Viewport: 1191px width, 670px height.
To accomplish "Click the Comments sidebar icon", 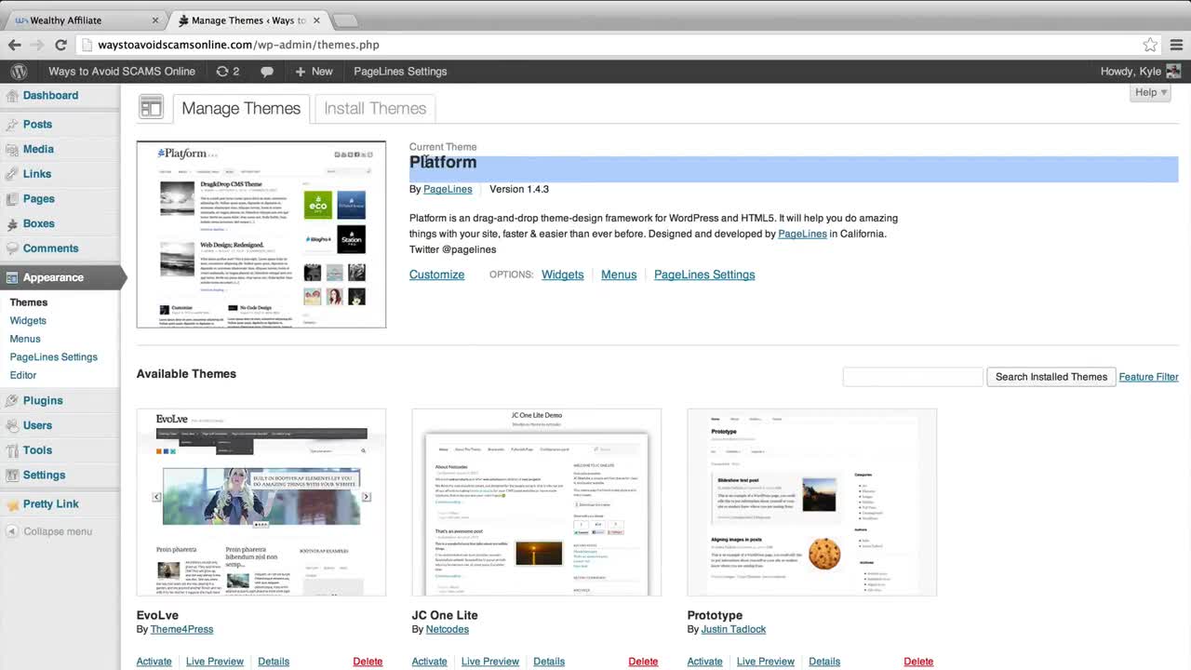I will pos(11,248).
